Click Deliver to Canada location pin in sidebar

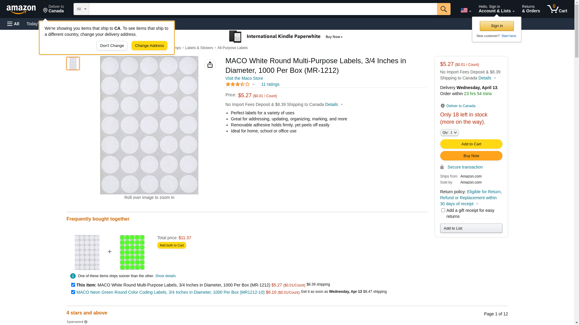442,106
